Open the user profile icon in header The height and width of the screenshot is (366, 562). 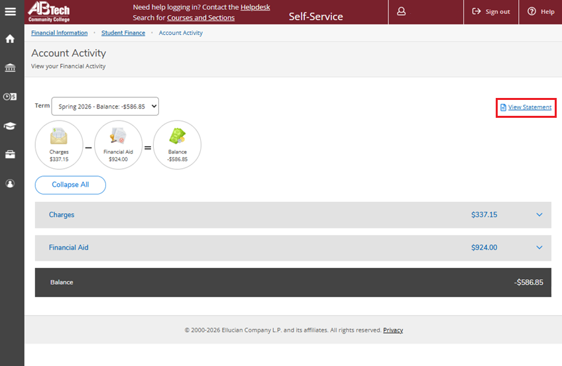(x=402, y=11)
